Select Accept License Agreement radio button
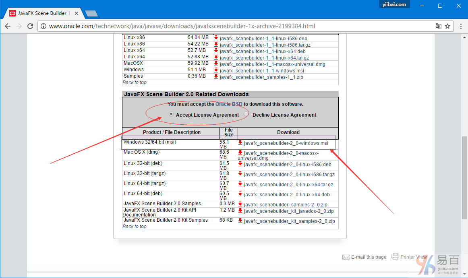 [171, 114]
